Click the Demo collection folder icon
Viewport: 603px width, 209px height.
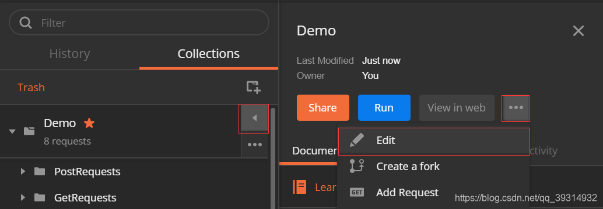coord(29,131)
